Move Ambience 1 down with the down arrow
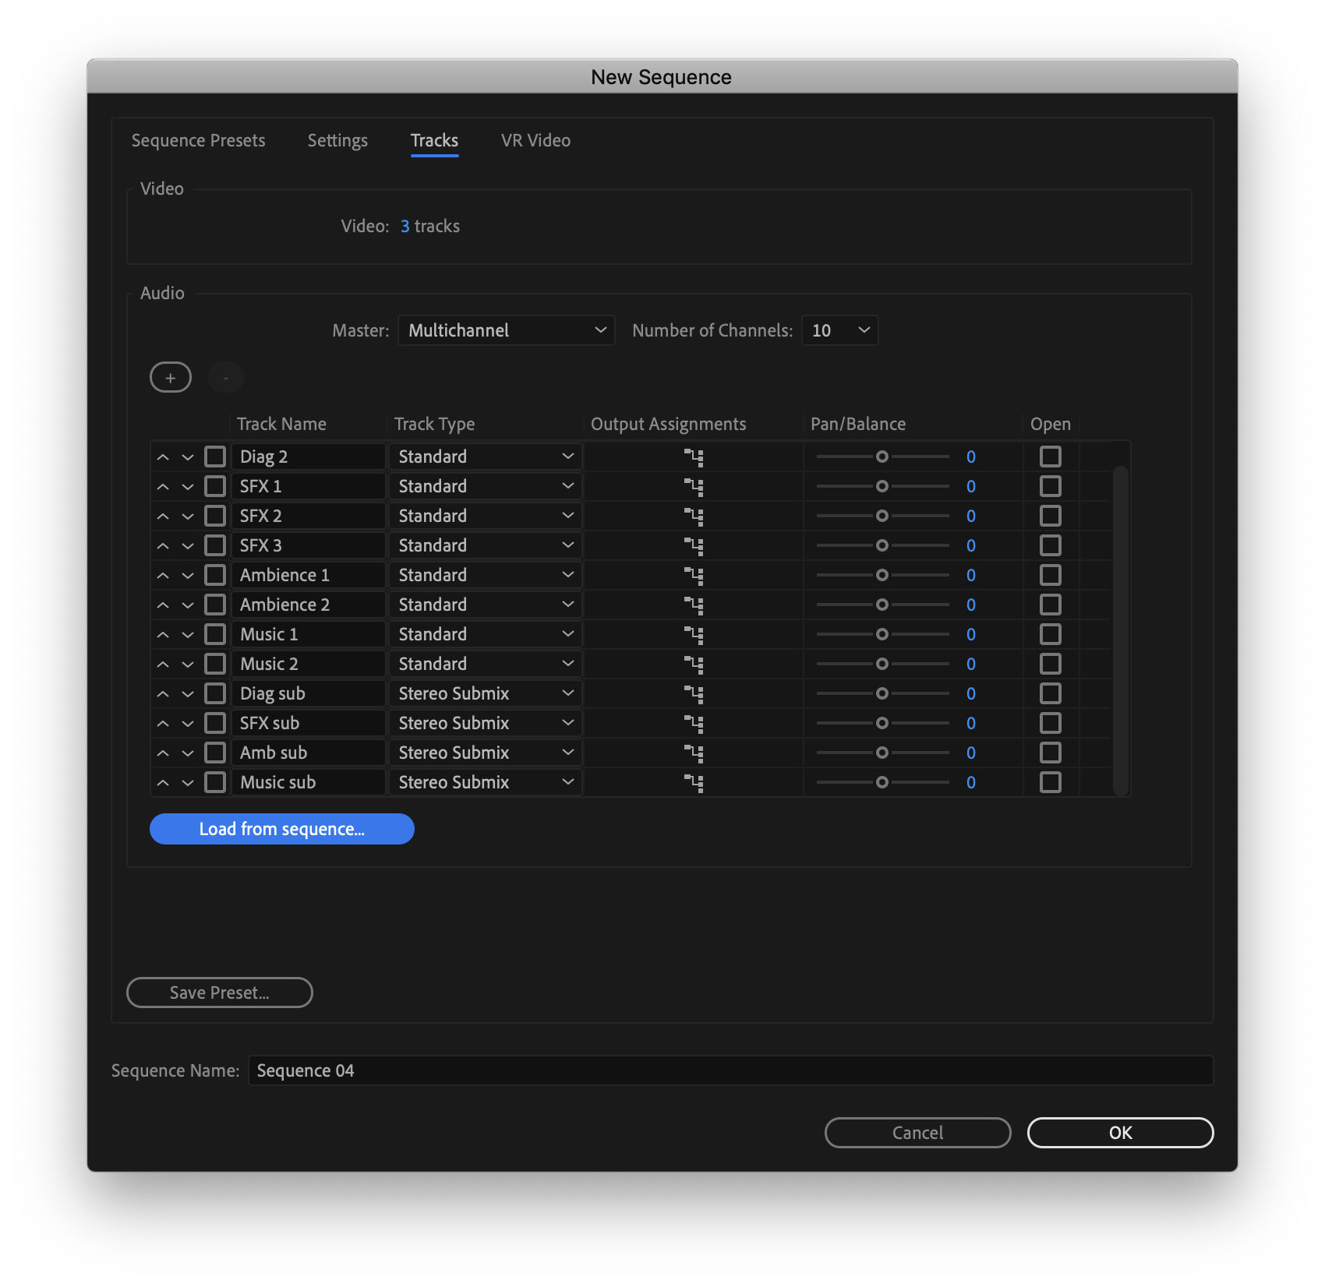This screenshot has width=1325, height=1287. click(x=187, y=574)
